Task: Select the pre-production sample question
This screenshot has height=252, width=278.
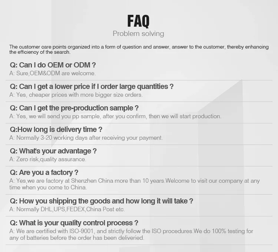Action: pyautogui.click(x=74, y=108)
